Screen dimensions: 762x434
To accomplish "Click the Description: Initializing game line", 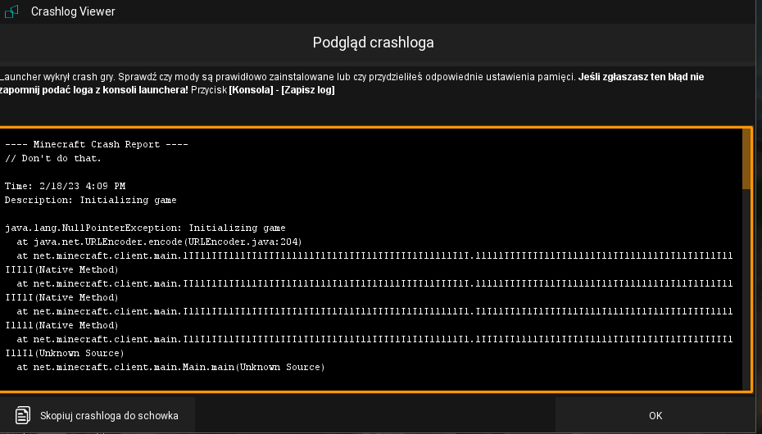I will point(91,200).
